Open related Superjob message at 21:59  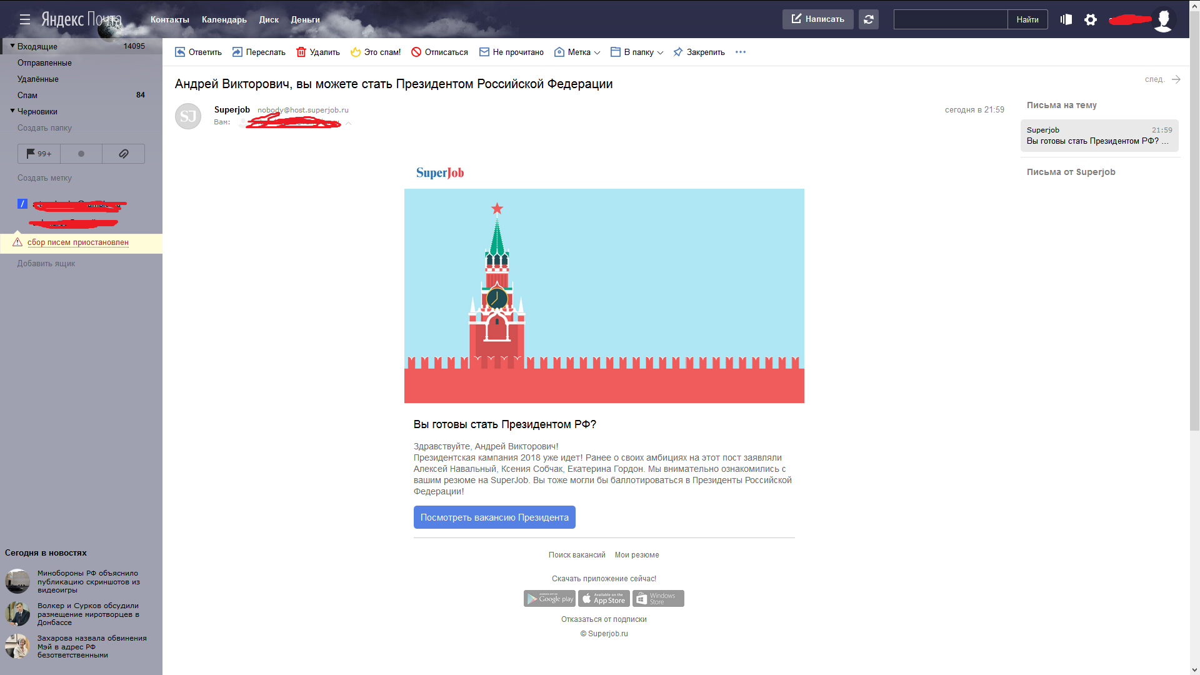click(x=1099, y=136)
